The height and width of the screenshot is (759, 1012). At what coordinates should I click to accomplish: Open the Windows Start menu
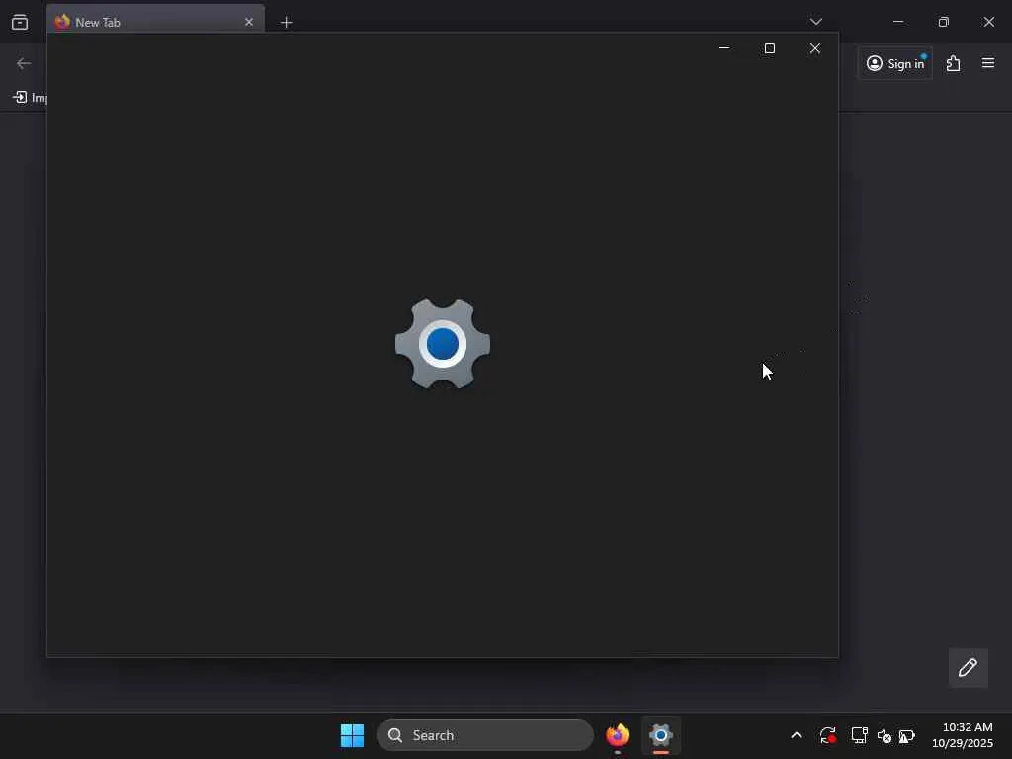pos(352,735)
